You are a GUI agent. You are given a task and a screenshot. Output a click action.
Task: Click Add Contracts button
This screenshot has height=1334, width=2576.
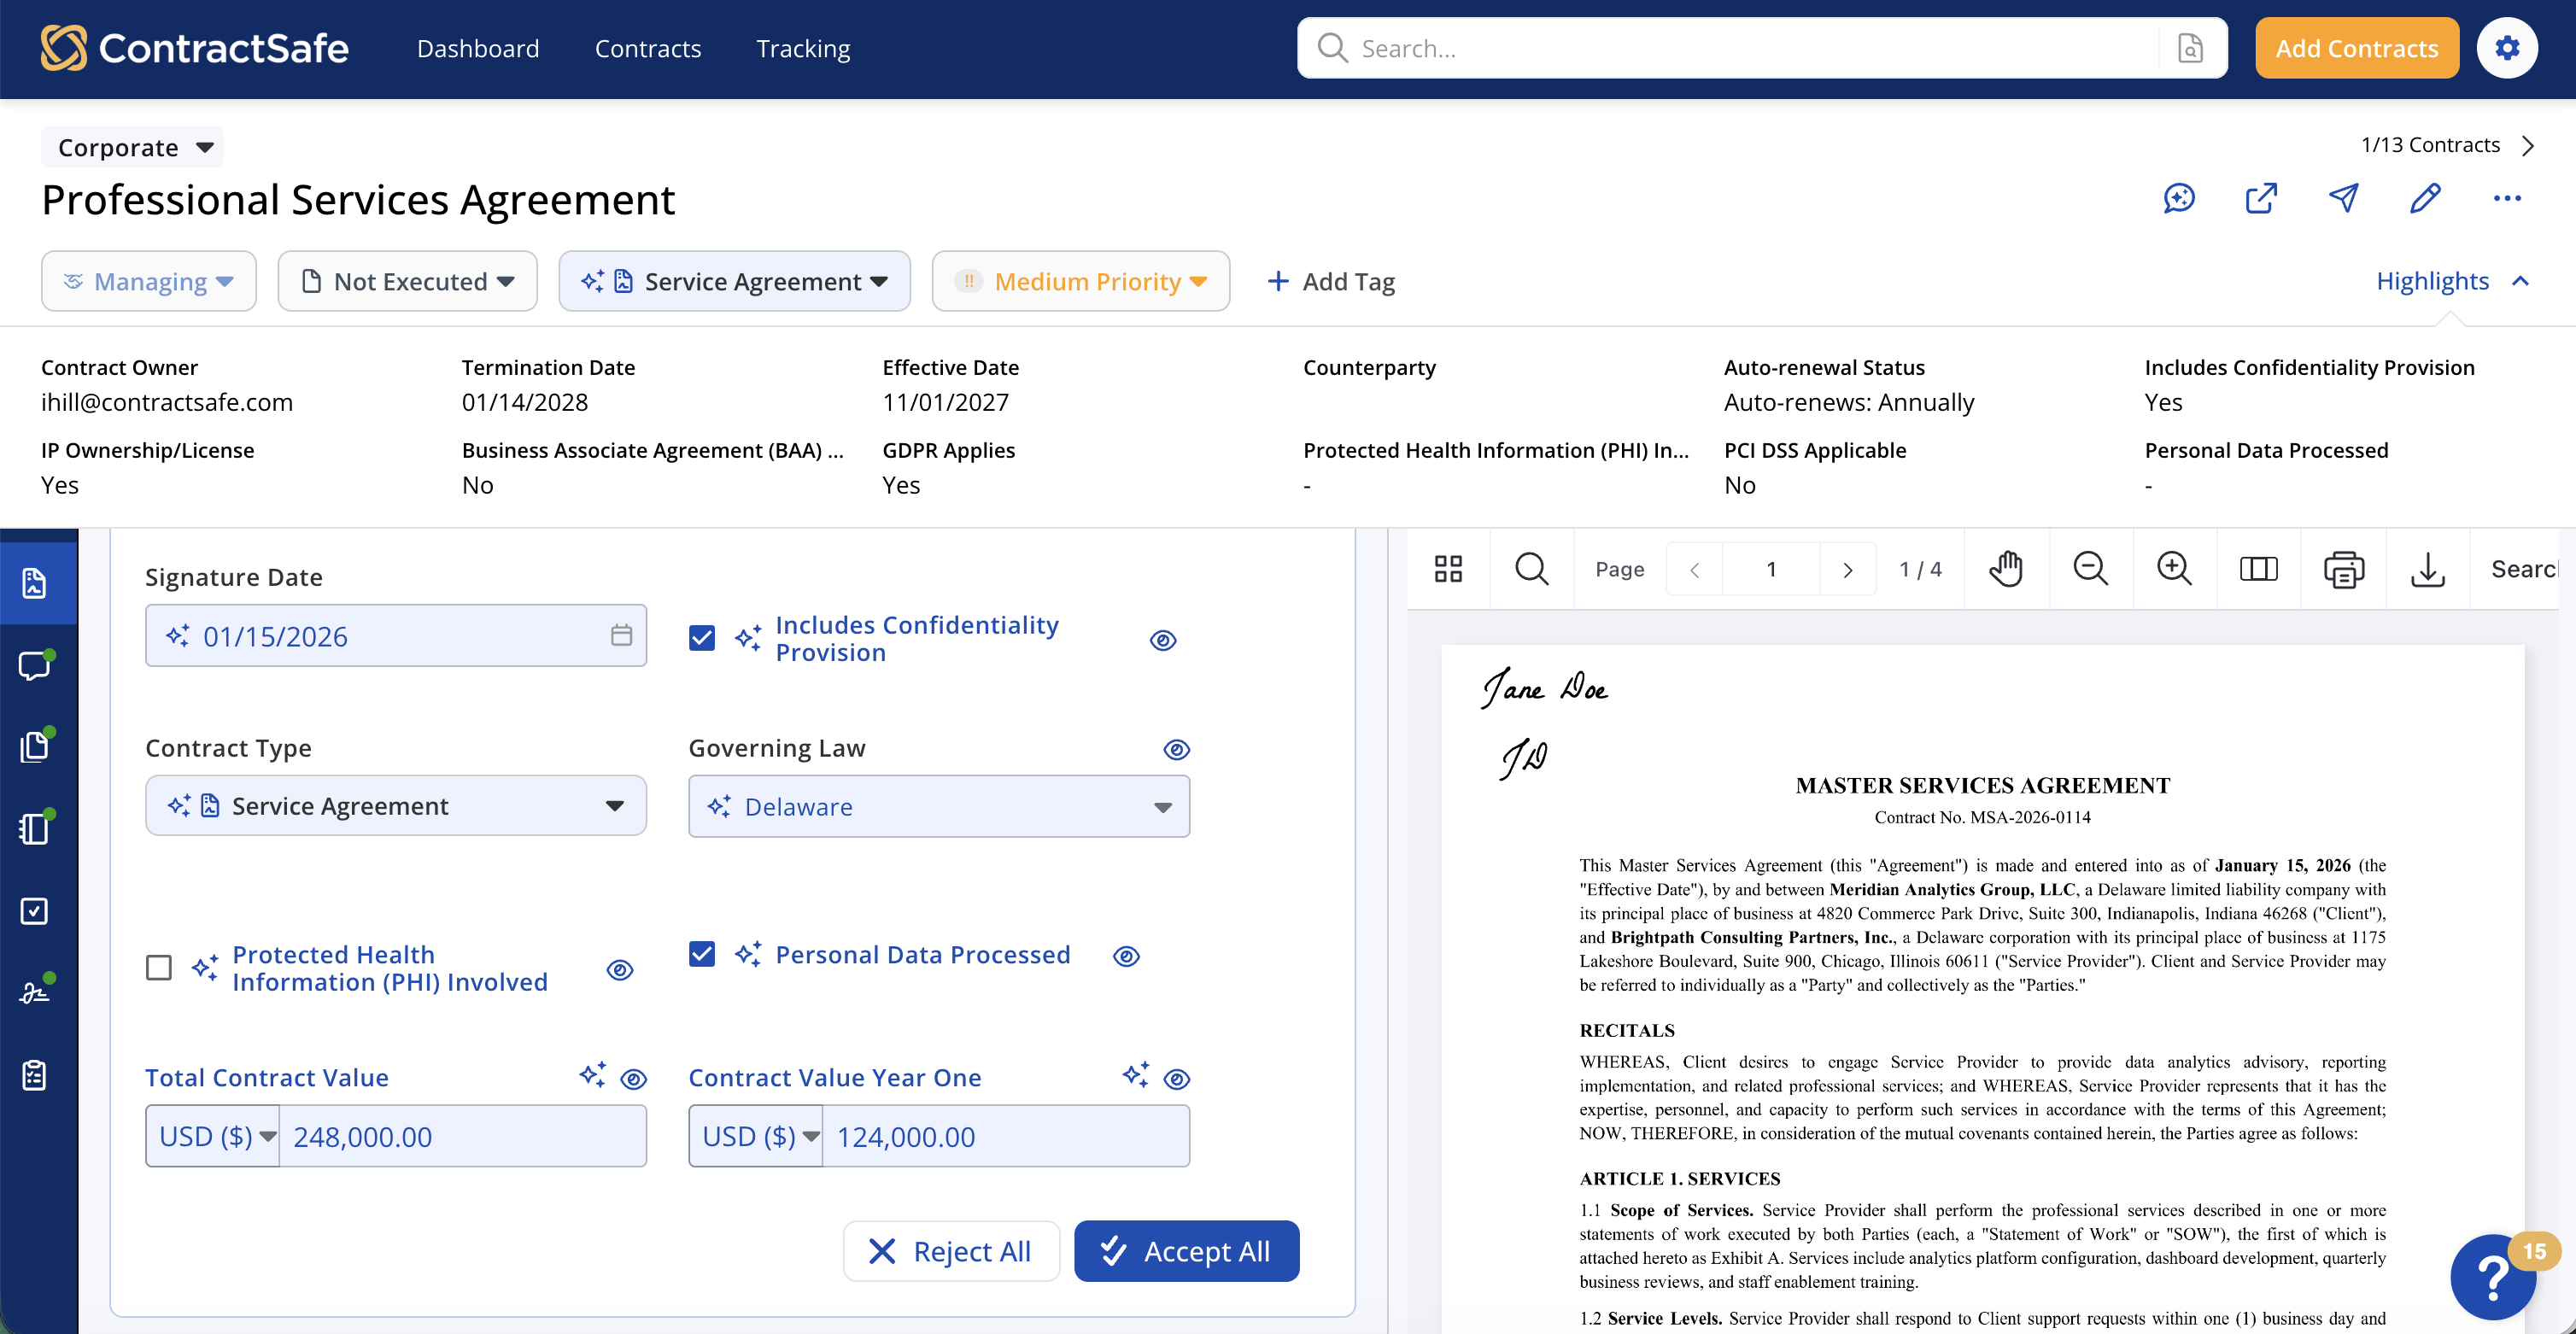coord(2357,48)
